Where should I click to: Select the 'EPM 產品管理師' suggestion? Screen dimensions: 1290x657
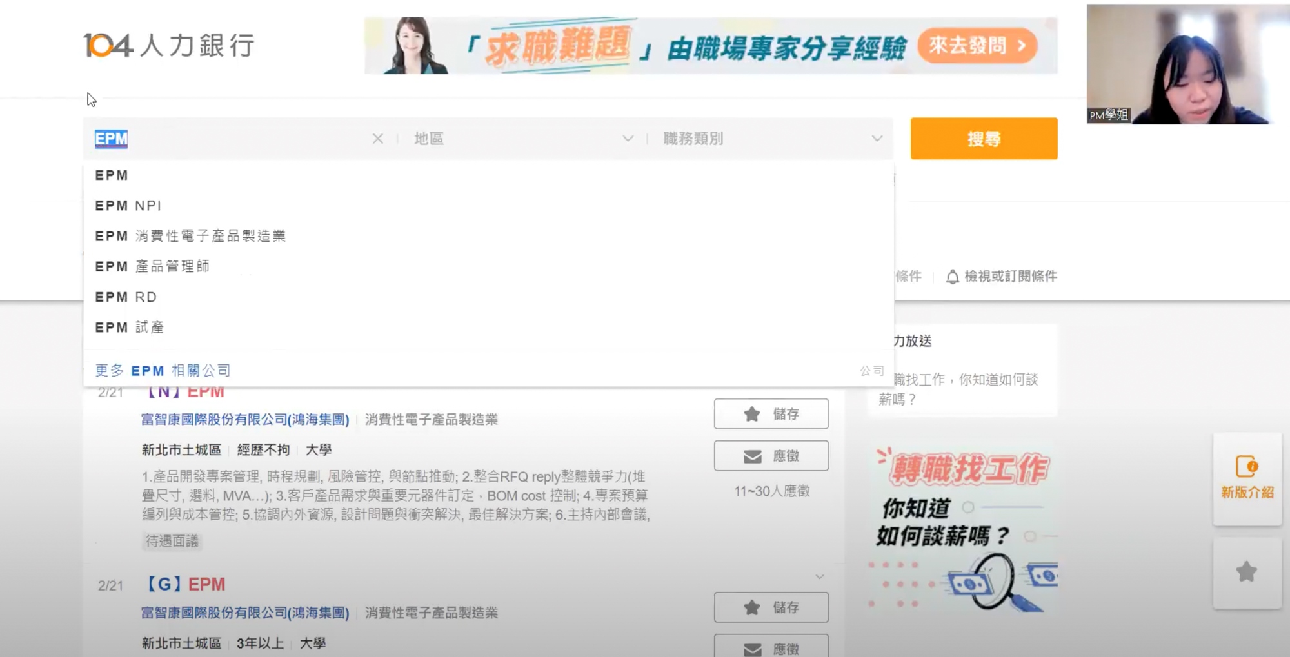tap(488, 266)
